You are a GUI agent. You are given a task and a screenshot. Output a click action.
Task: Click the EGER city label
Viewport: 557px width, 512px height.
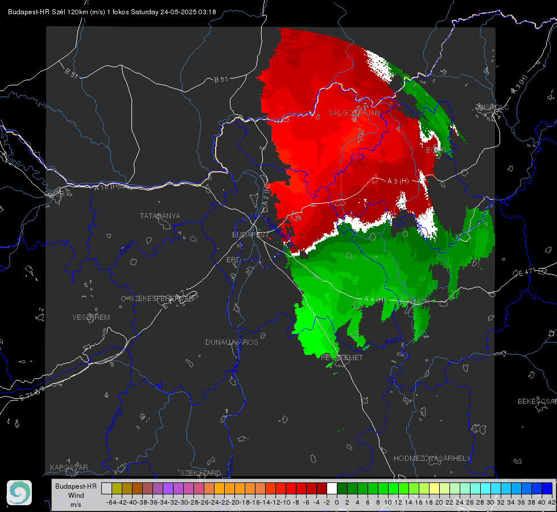[436, 150]
